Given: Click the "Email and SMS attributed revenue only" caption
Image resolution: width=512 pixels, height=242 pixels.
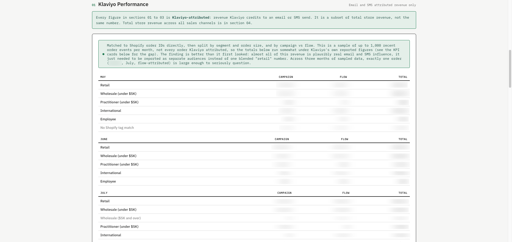Looking at the screenshot, I should [382, 5].
